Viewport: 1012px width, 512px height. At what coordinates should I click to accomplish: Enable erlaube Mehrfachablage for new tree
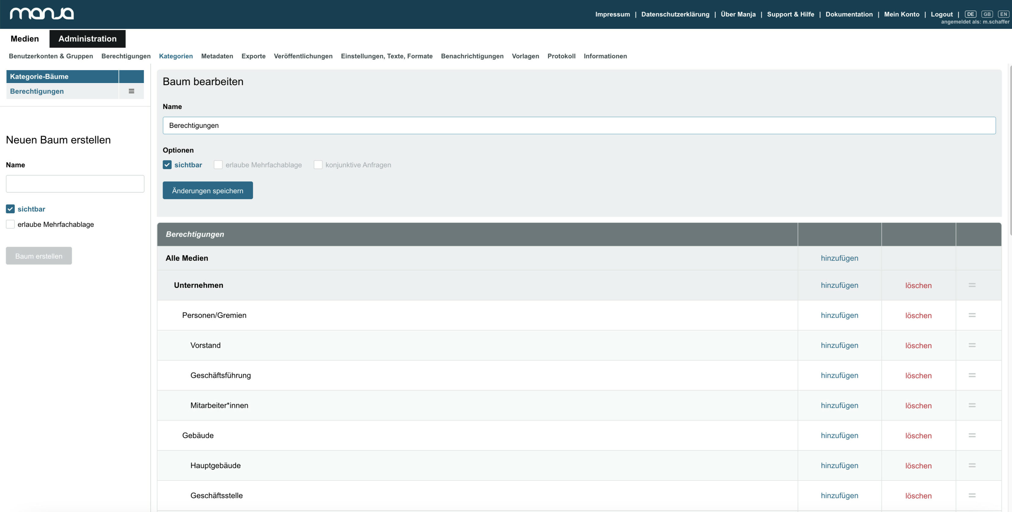(x=10, y=224)
